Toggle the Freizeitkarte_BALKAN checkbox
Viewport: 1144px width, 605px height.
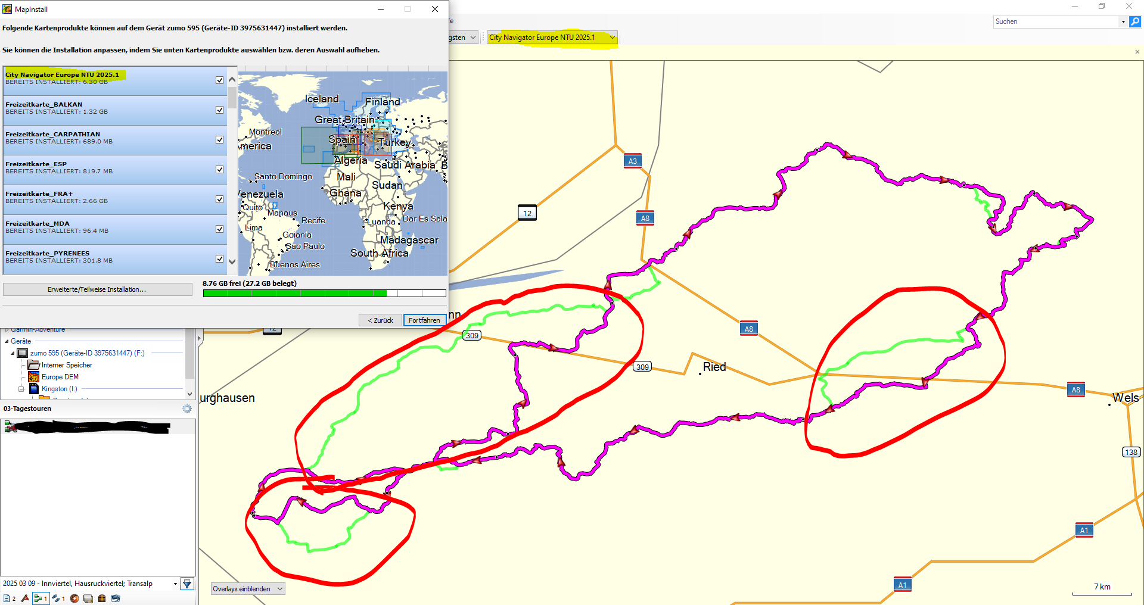[219, 110]
